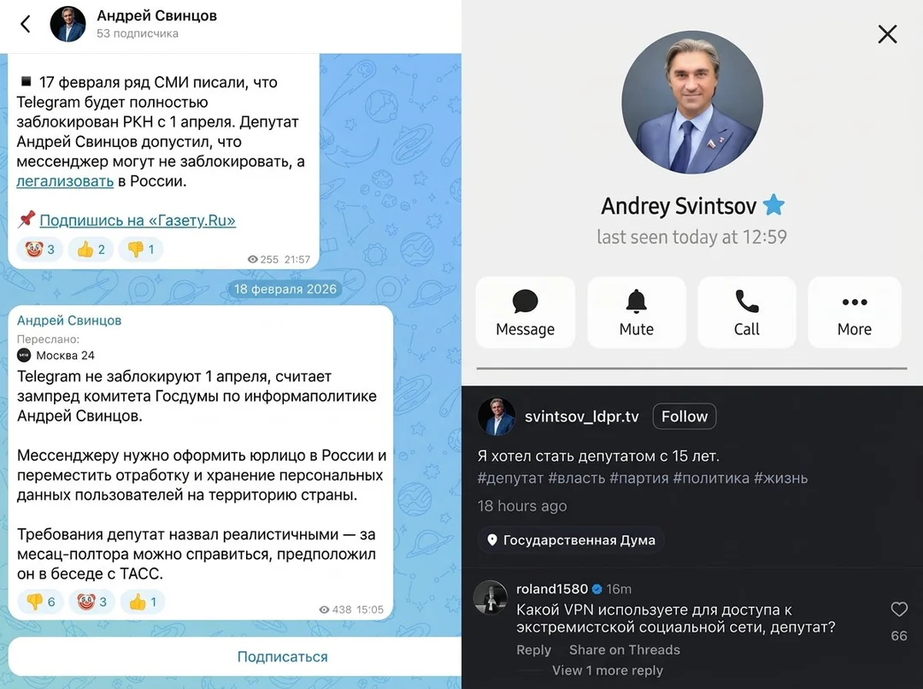Mute notifications with the bell button
Screen dimensions: 923x689
pos(636,313)
